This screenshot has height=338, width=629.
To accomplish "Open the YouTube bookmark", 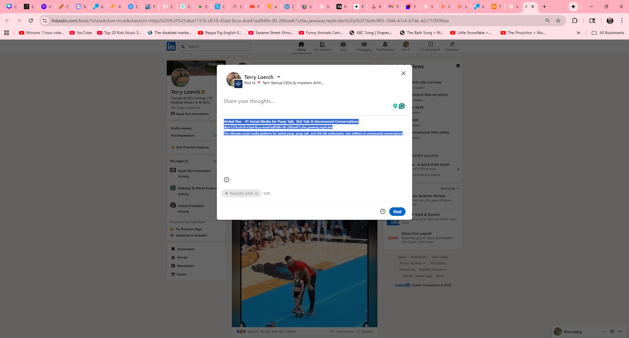I will coord(81,33).
